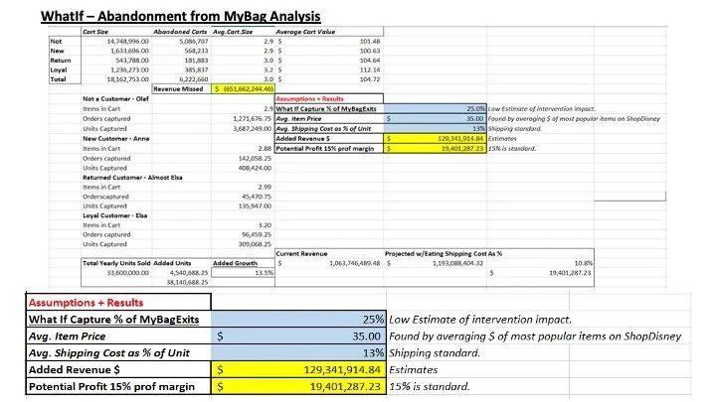The image size is (716, 402).
Task: Select the 'Abandoned Carts' column header
Action: point(180,32)
